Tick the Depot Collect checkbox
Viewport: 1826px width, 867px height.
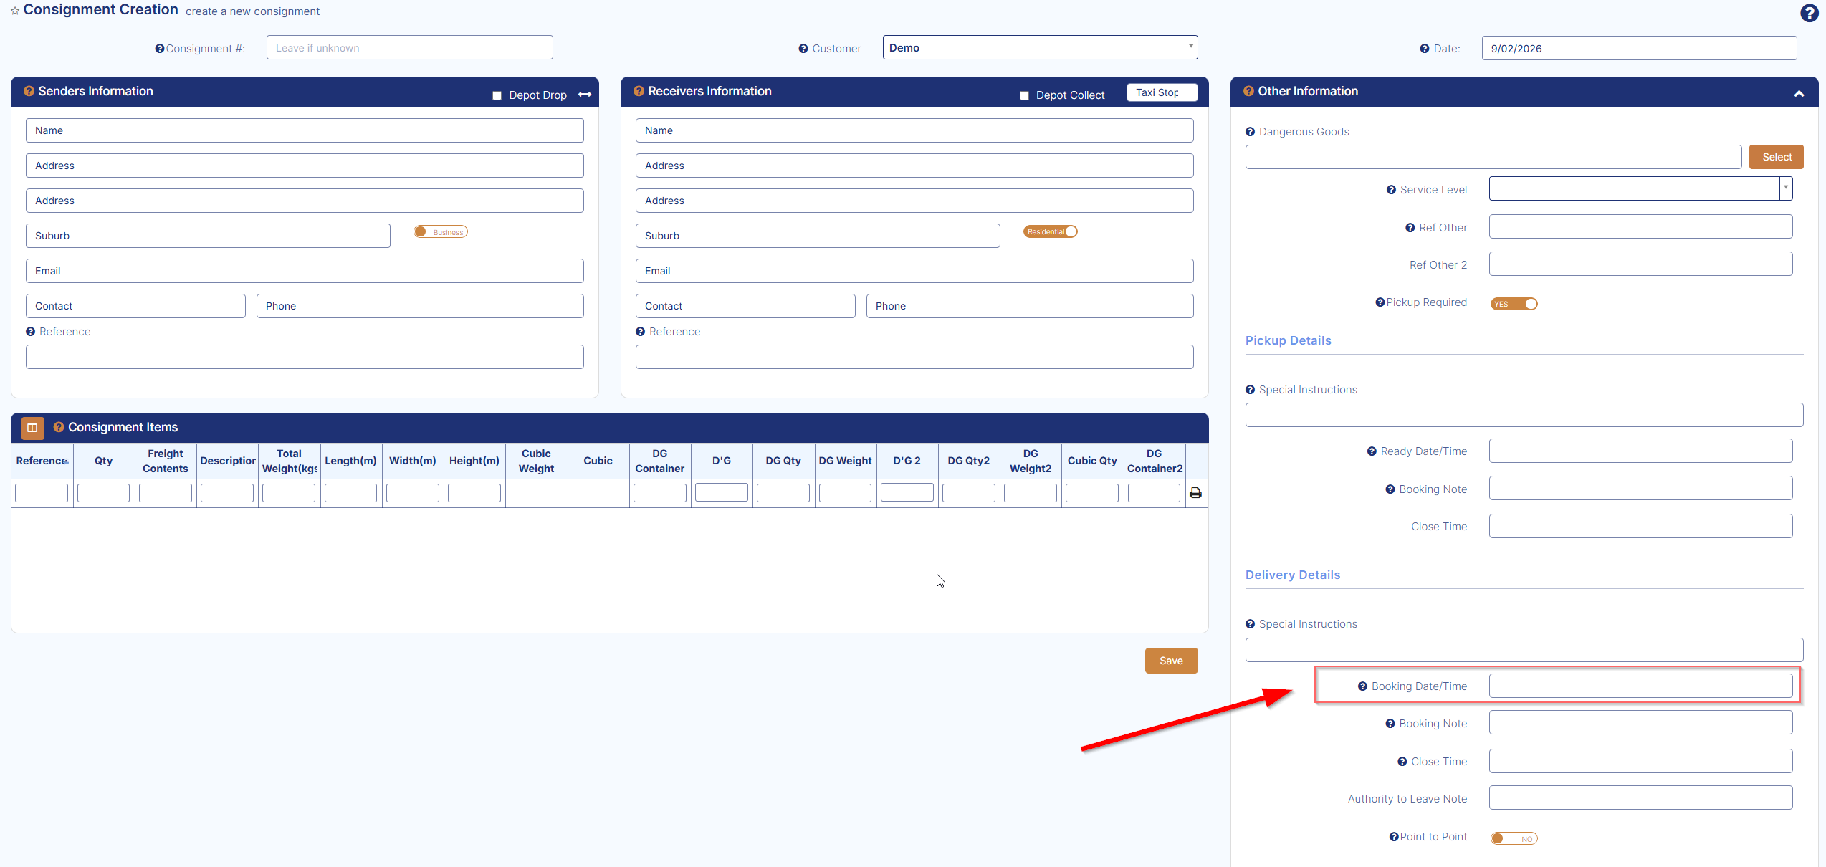pyautogui.click(x=1024, y=95)
